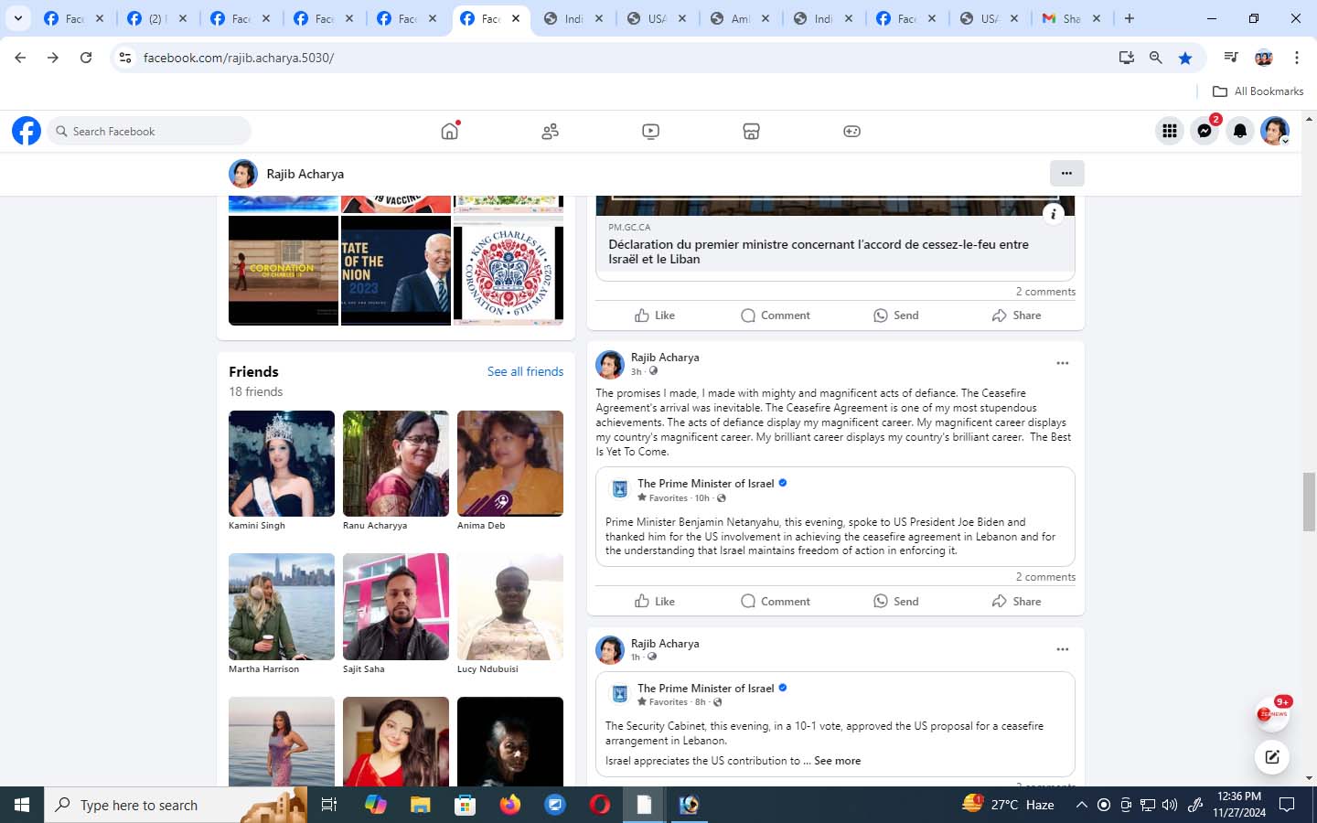Go back in browser history
Image resolution: width=1317 pixels, height=823 pixels.
click(x=20, y=58)
